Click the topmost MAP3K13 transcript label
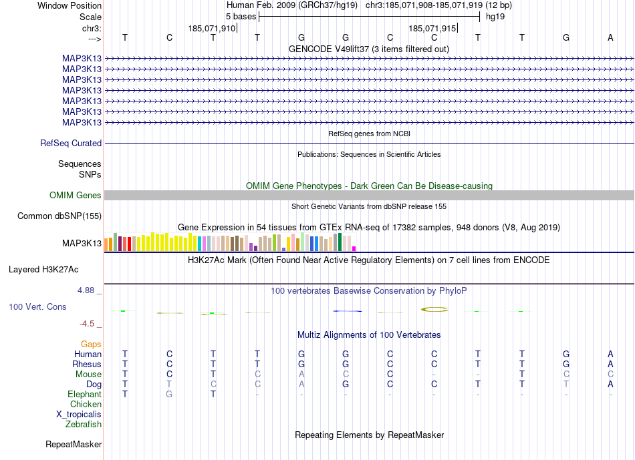 [82, 58]
